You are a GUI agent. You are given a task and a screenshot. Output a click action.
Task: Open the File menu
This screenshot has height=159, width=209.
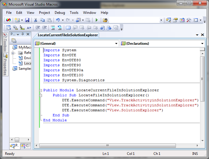click(x=9, y=13)
